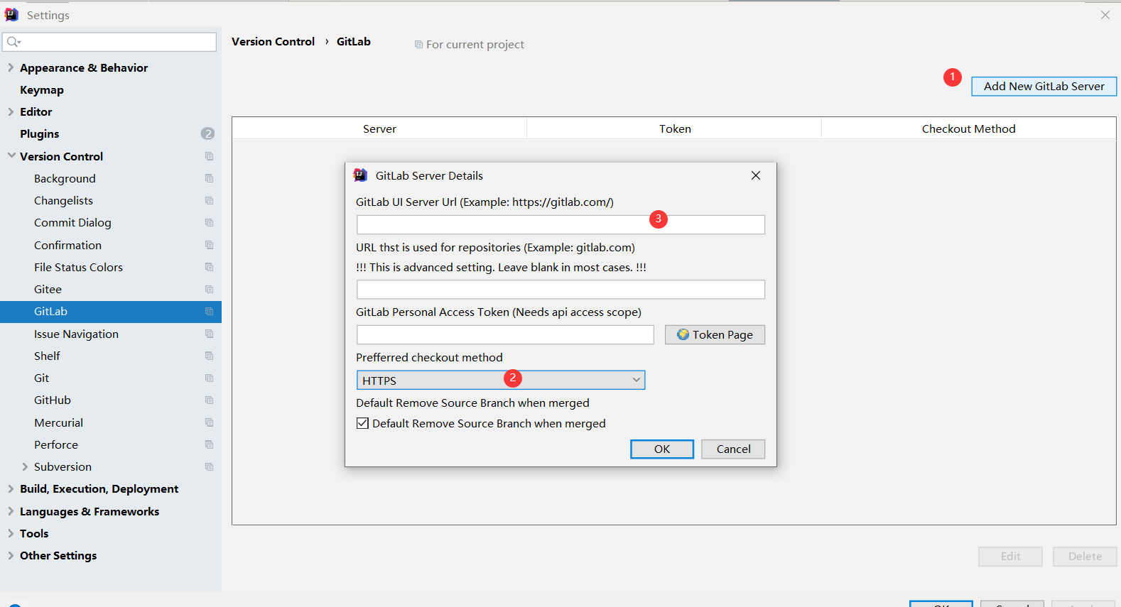1121x607 pixels.
Task: Expand the Editor section
Action: click(10, 111)
